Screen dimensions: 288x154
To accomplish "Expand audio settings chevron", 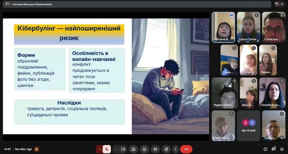I will [x=99, y=149].
